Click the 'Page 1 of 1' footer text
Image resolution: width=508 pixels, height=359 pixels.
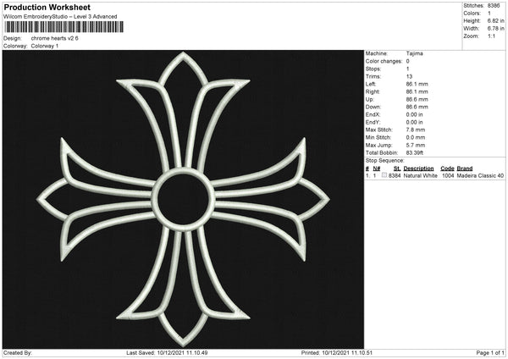pos(490,353)
